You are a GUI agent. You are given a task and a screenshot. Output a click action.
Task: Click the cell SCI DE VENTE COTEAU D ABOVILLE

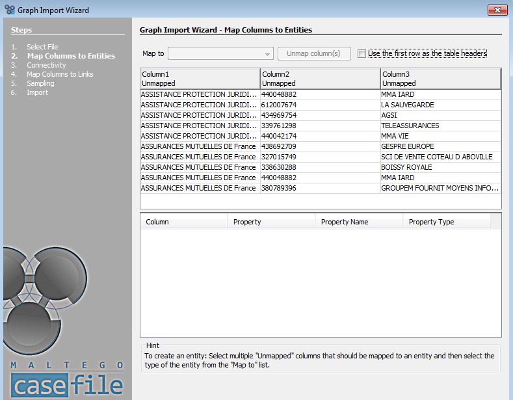pos(441,157)
